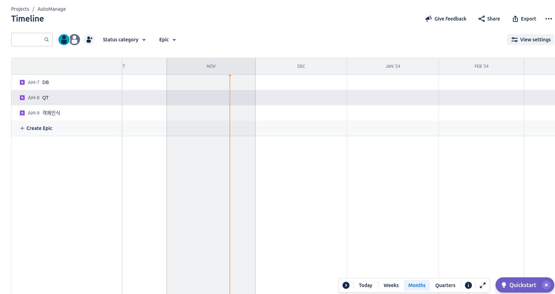Click the Share network icon
The height and width of the screenshot is (294, 555).
click(482, 19)
